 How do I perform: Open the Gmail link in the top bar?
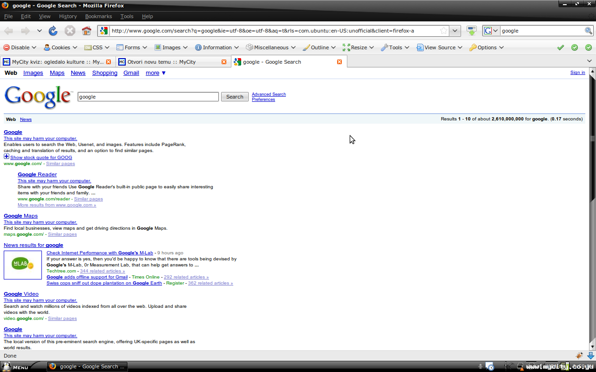[x=131, y=73]
